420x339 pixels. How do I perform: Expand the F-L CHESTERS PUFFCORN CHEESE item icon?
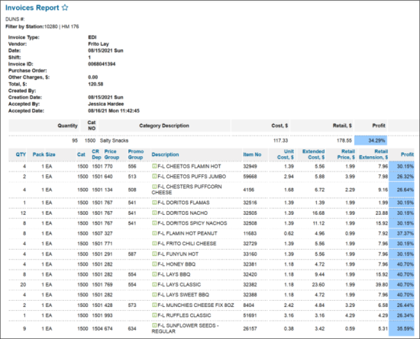tap(154, 187)
